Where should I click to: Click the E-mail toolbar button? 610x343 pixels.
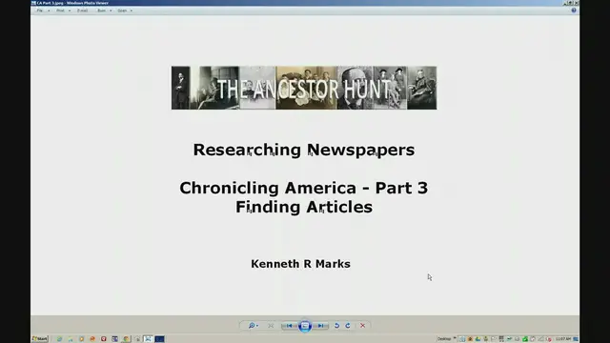click(x=83, y=10)
